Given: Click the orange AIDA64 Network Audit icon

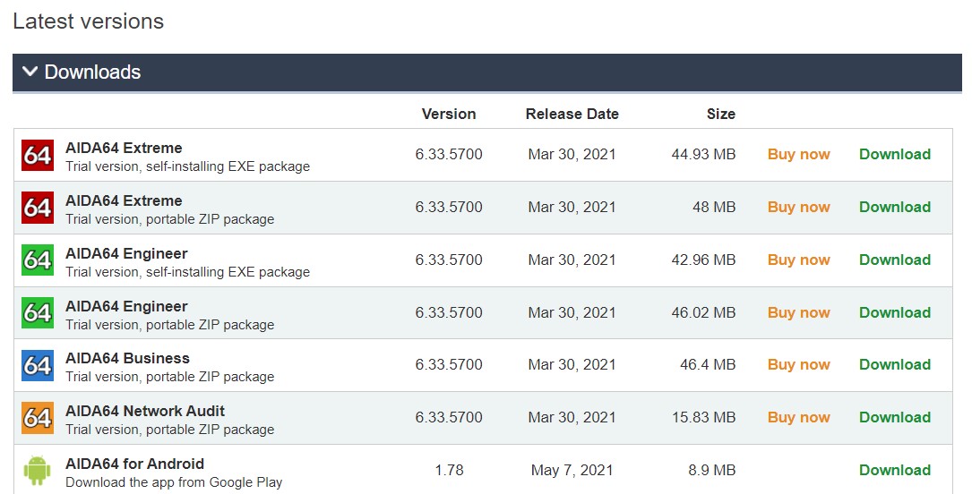Looking at the screenshot, I should coord(38,418).
